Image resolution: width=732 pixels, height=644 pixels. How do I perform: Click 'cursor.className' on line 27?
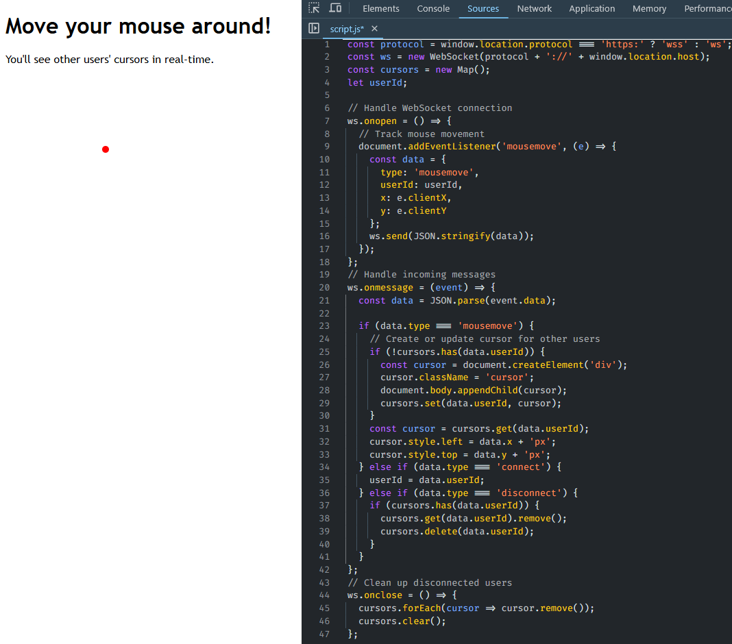click(424, 377)
